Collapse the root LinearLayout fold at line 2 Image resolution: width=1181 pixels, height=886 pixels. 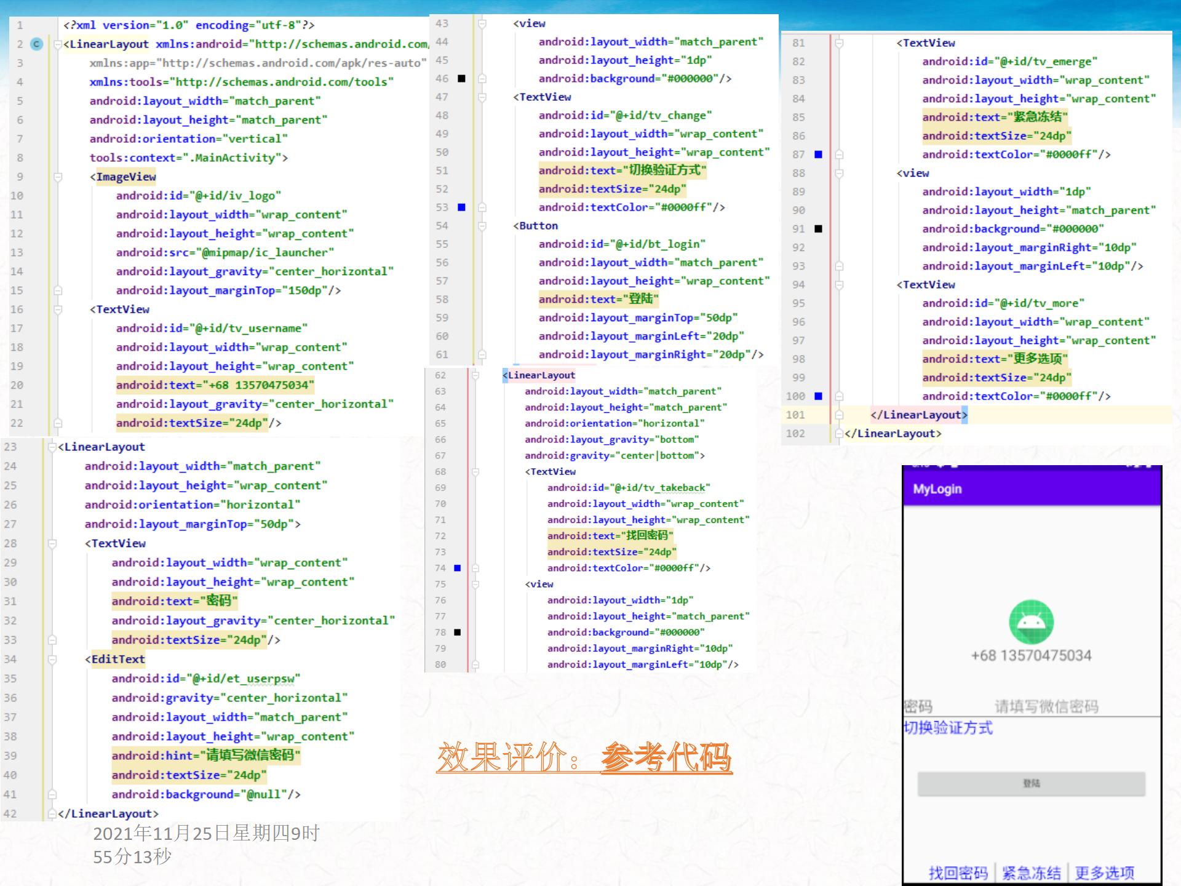(x=58, y=44)
